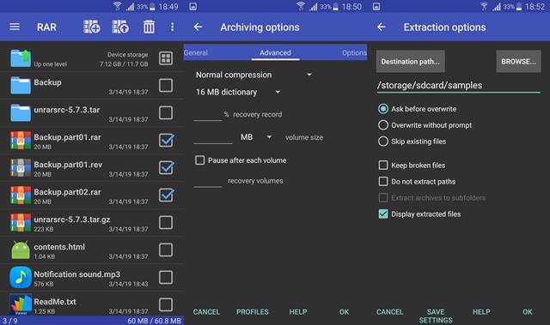The image size is (550, 325).
Task: Click the Destination path... button
Action: [411, 61]
